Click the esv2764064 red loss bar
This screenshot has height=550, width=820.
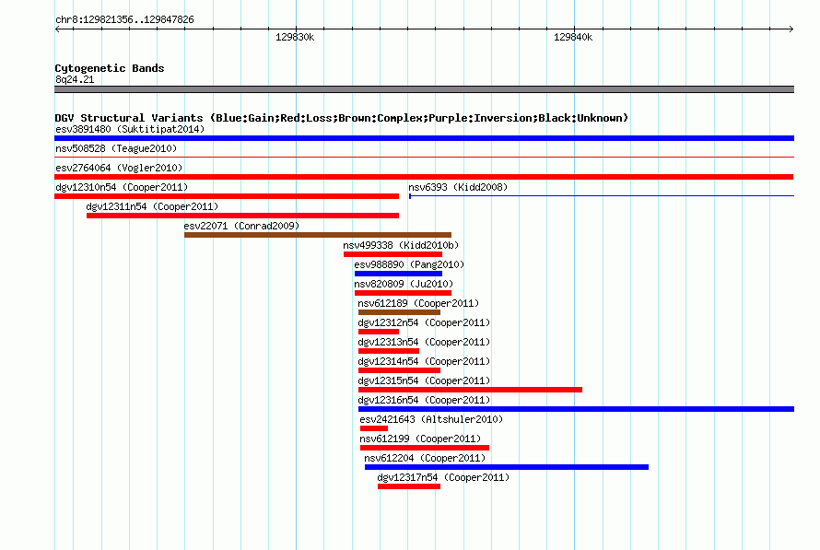[x=424, y=177]
